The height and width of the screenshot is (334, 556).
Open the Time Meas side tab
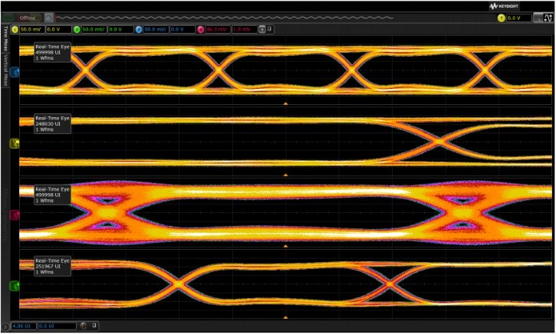[5, 38]
